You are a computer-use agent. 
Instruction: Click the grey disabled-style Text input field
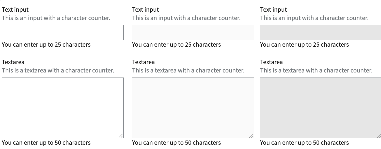320,32
